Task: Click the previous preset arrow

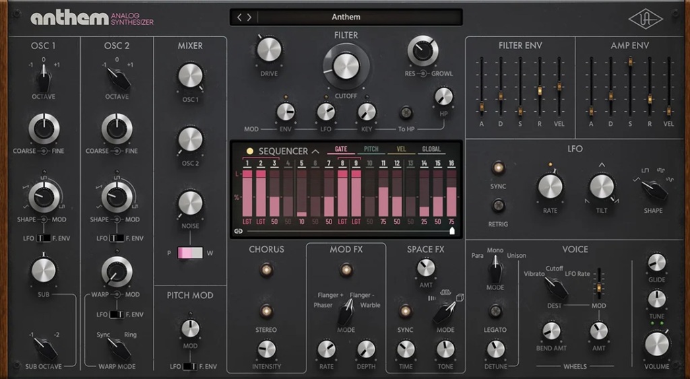Action: (x=239, y=17)
